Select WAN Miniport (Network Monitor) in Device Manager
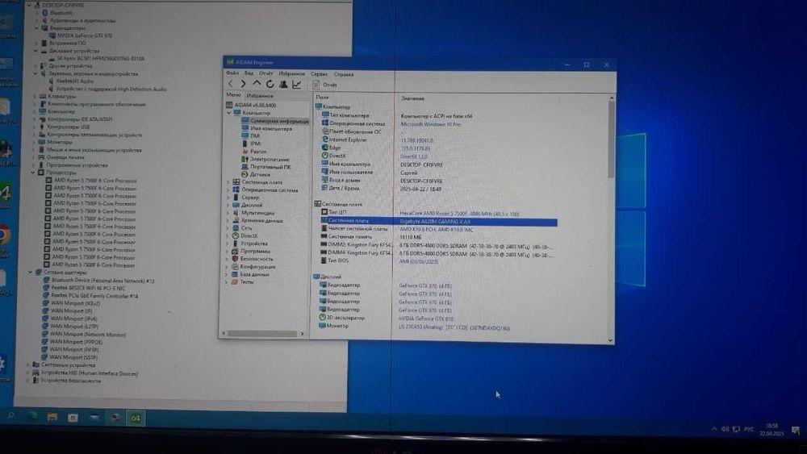Screen dimensions: 807x454 (x=87, y=334)
